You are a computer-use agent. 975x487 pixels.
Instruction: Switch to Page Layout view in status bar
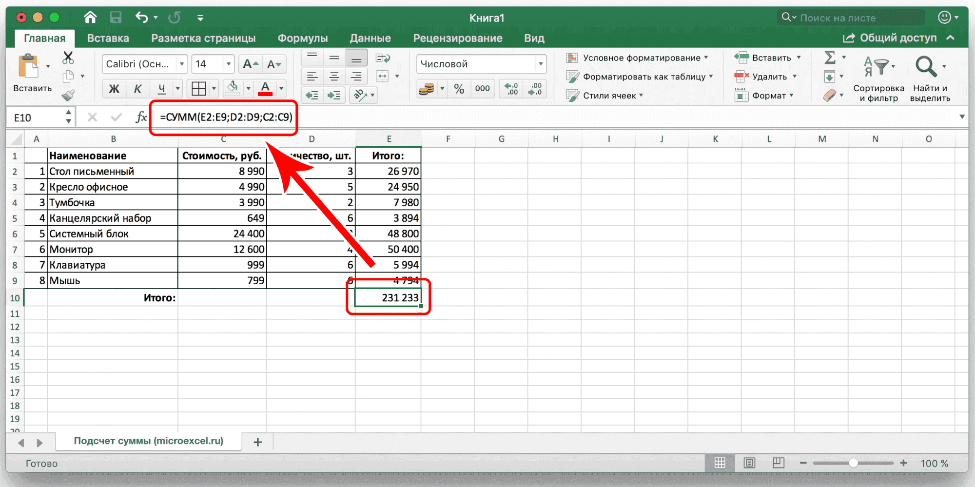point(749,463)
